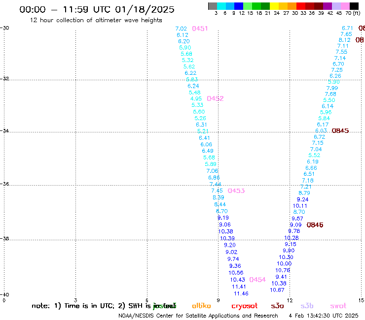Select the s3a satellite legend label
Image resolution: width=365 pixels, height=320 pixels.
[x=277, y=306]
